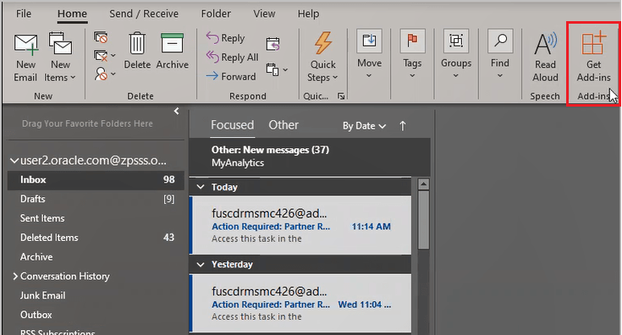Viewport: 622px width, 335px height.
Task: Open the Quick Steps lightning icon
Action: point(323,43)
